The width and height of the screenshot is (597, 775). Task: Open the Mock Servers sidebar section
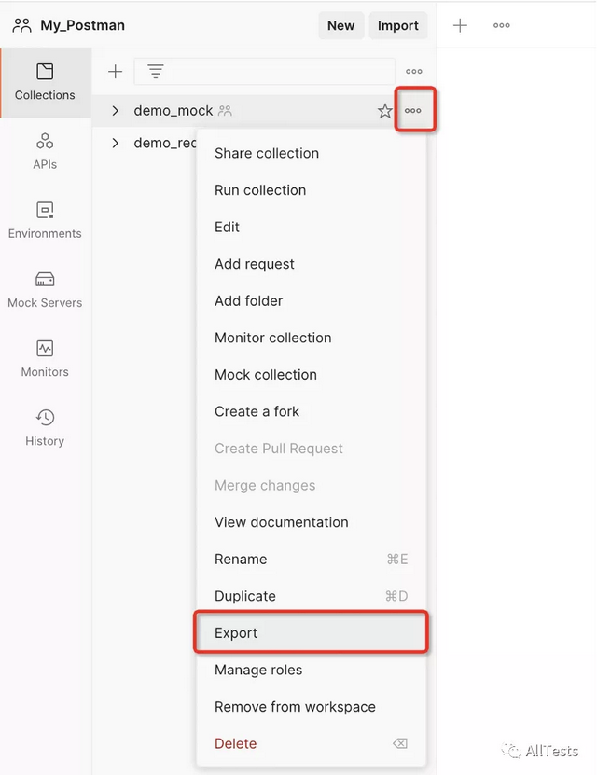pos(45,290)
